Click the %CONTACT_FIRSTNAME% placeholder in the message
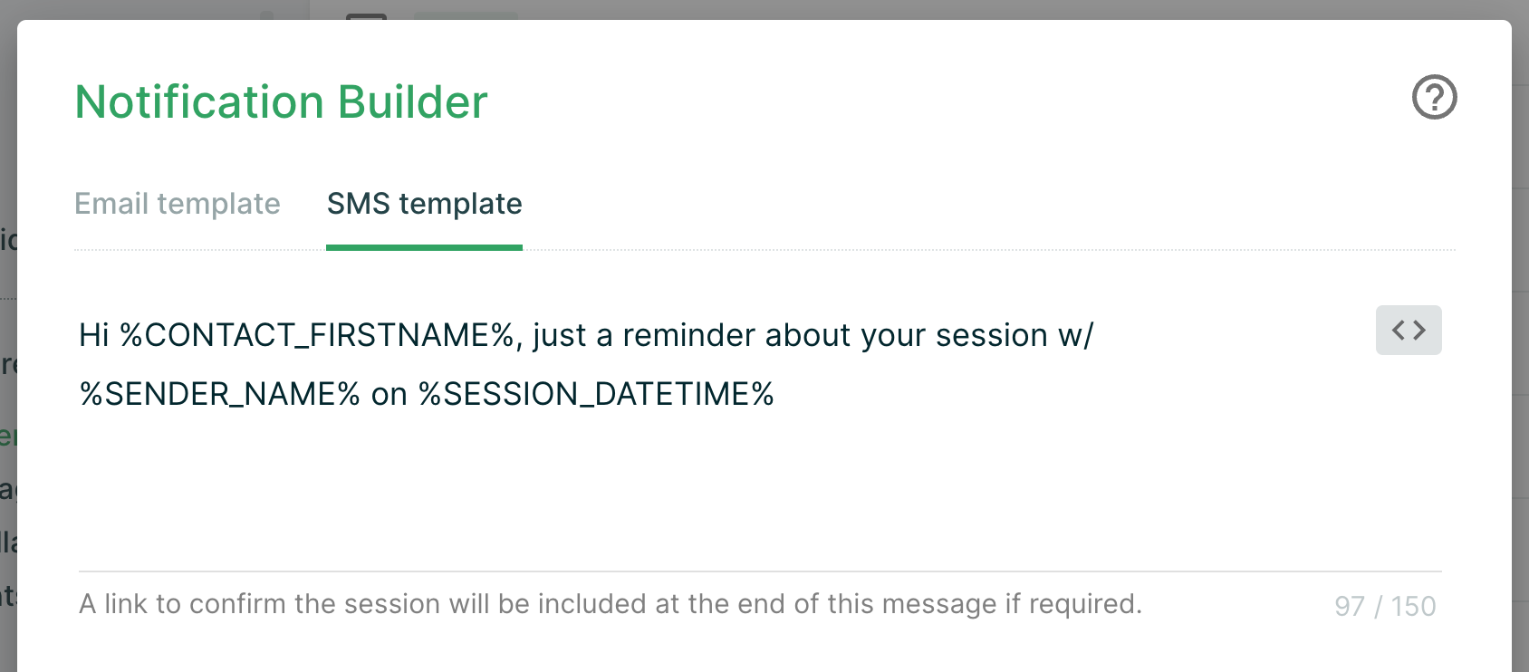The height and width of the screenshot is (672, 1529). click(317, 335)
